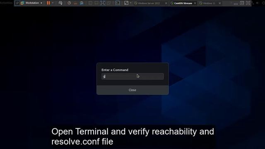
Task: Click the power icon in system tray
Action: (263, 3)
